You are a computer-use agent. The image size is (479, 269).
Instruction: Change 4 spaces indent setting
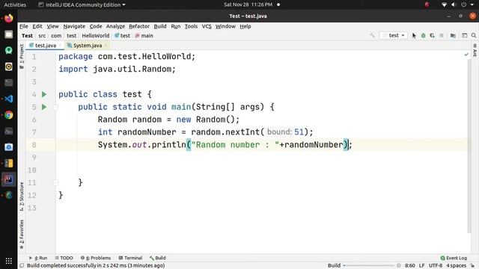456,266
